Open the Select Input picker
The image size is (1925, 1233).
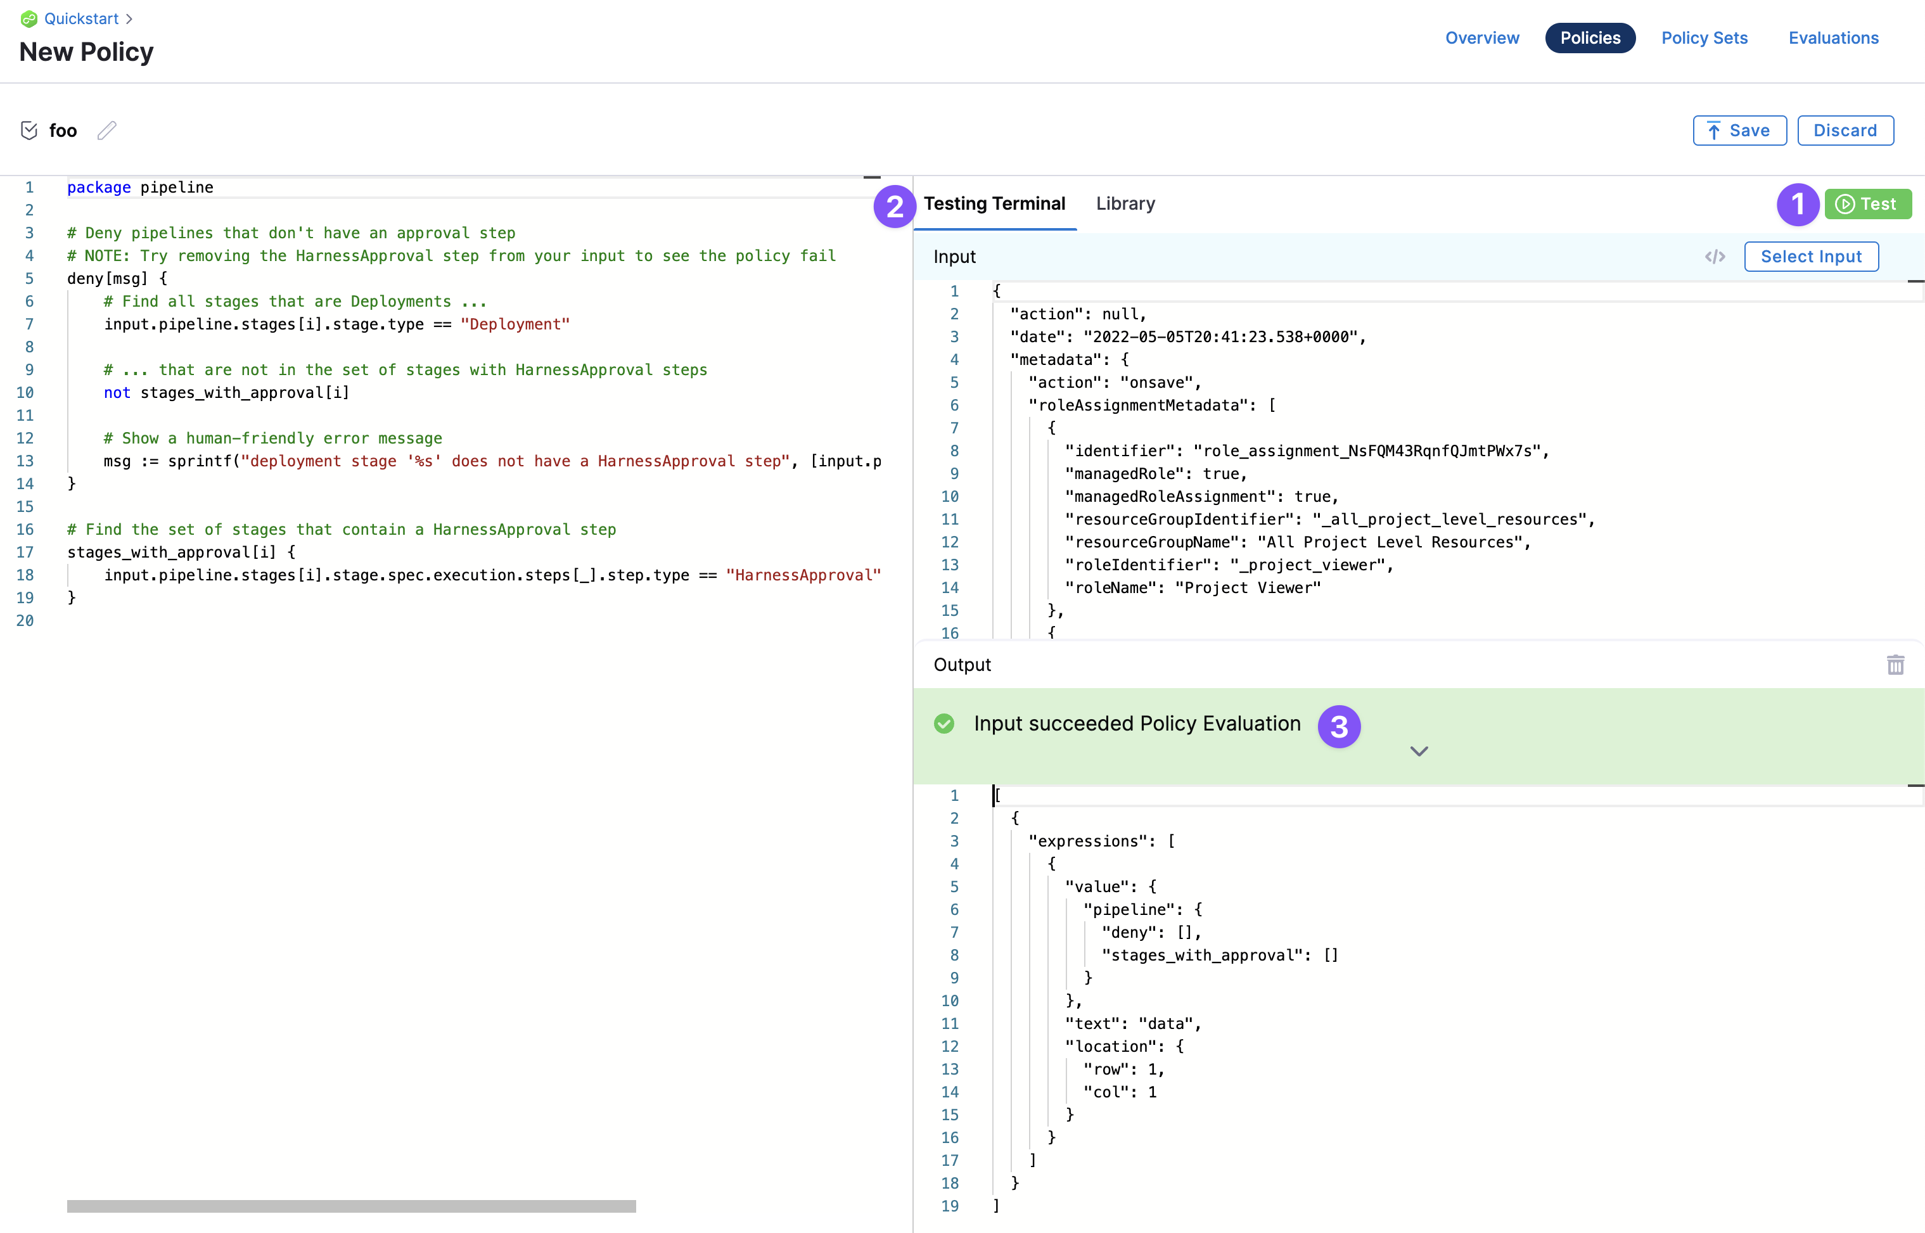point(1810,257)
